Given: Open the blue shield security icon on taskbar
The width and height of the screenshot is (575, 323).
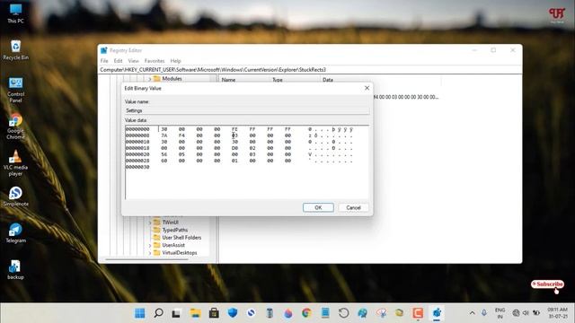Looking at the screenshot, I should 233,313.
